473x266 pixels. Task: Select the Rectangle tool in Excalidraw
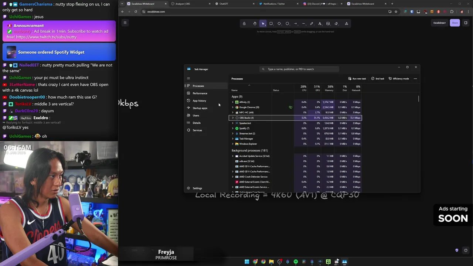271,23
